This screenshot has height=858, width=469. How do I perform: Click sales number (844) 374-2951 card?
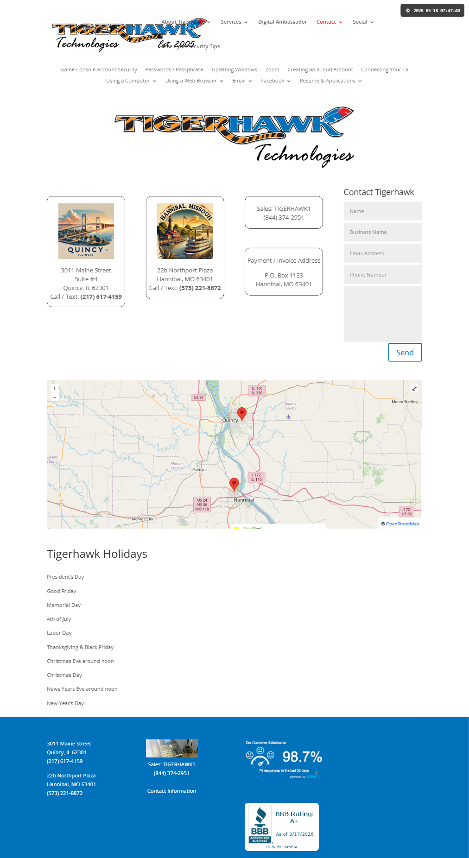[x=284, y=217]
